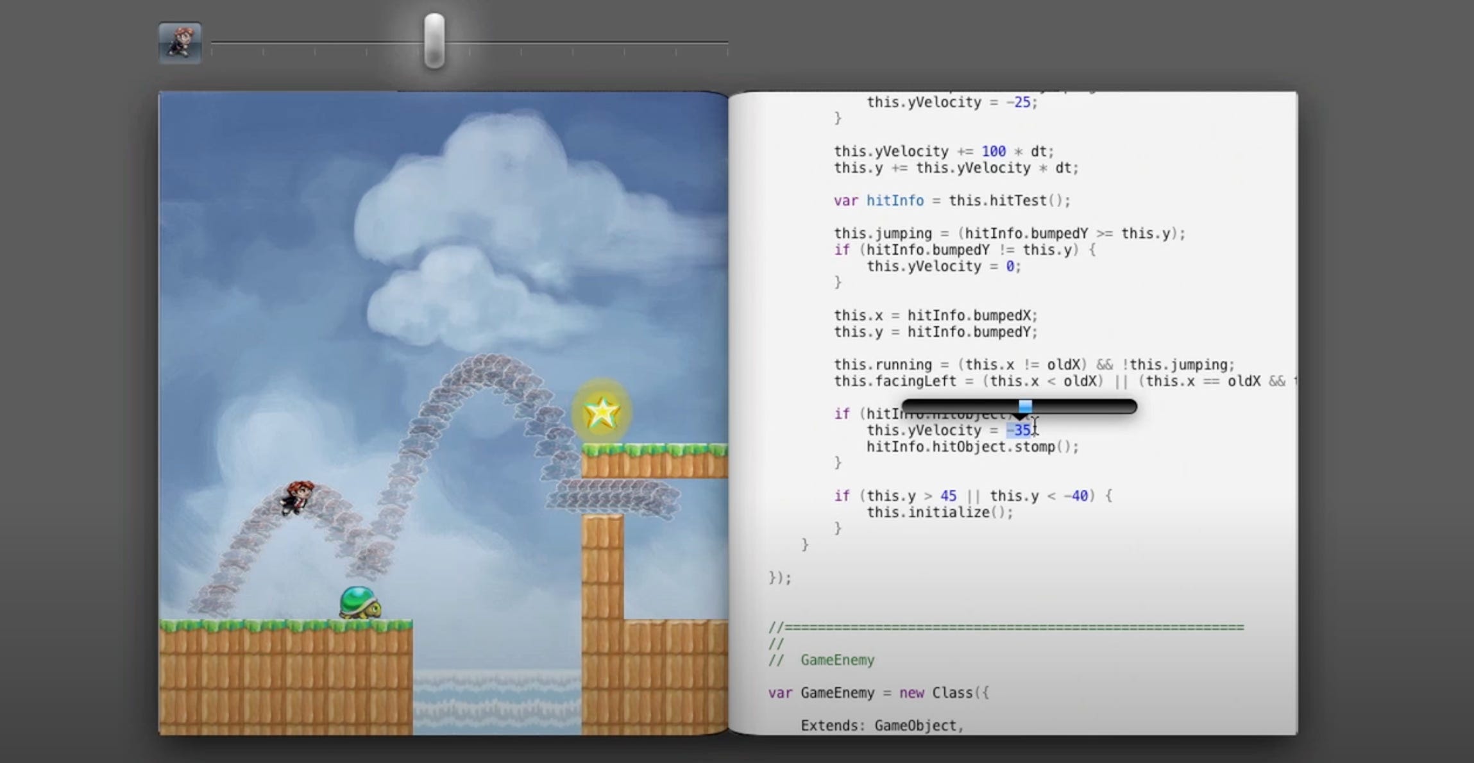The image size is (1474, 763).
Task: Click the value 45 in this.y condition
Action: point(948,496)
